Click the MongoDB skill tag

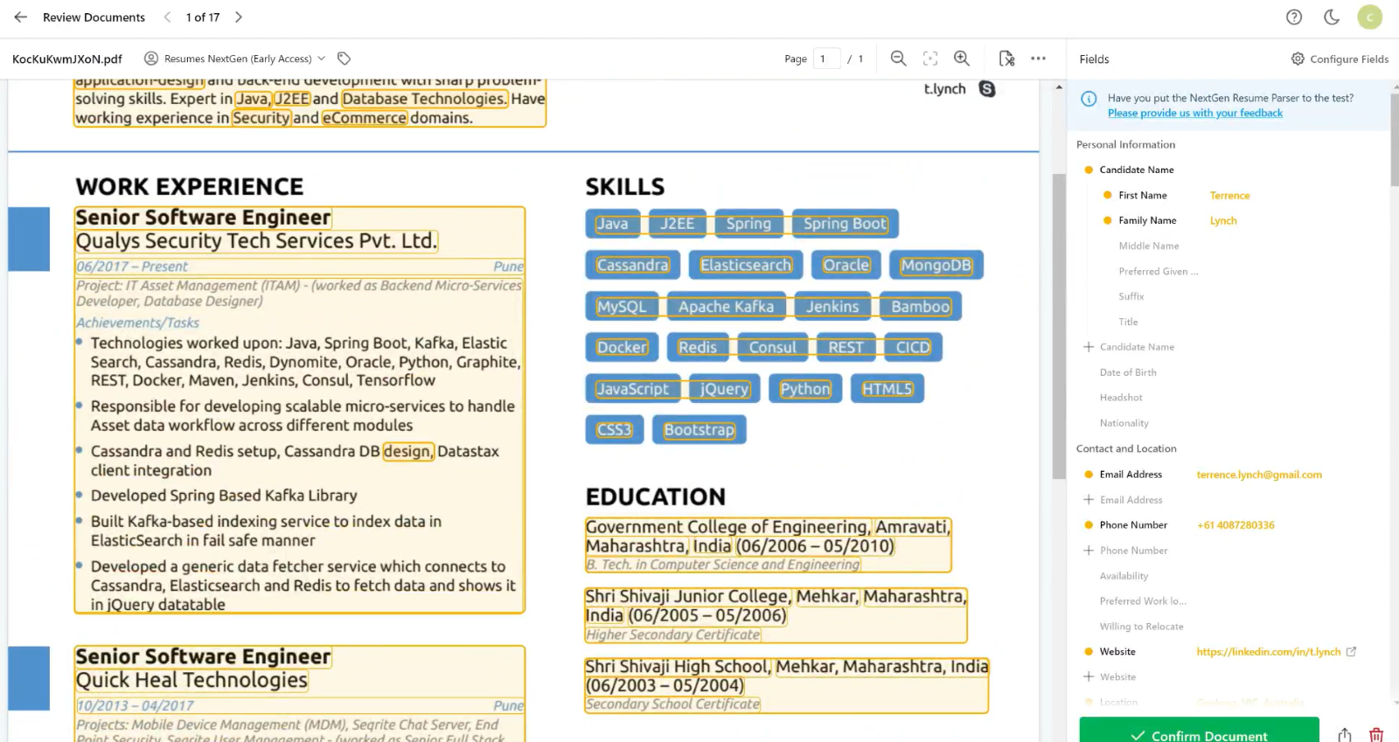click(x=936, y=265)
